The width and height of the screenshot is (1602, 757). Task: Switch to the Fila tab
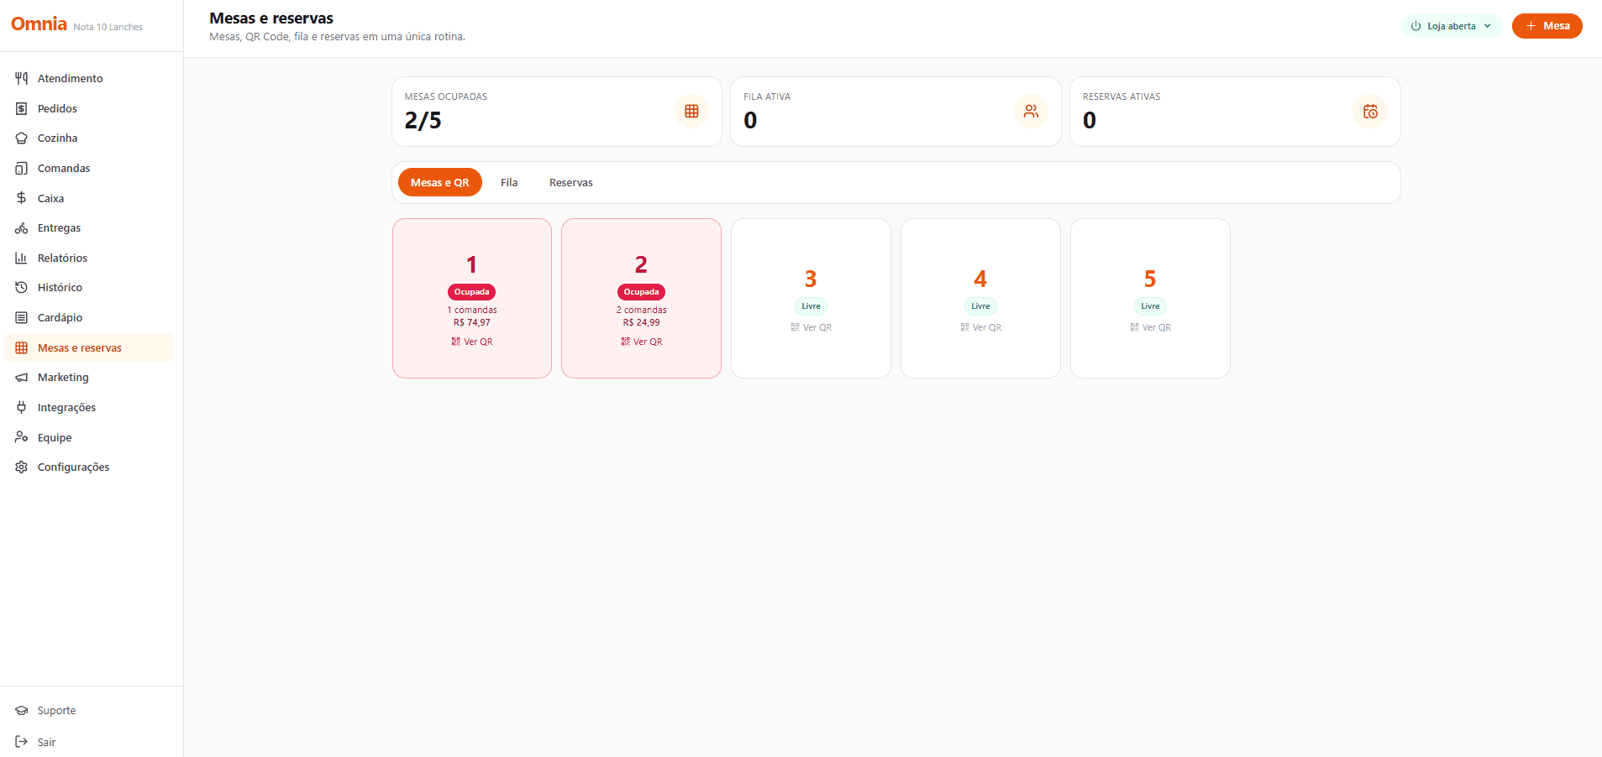[x=509, y=182]
